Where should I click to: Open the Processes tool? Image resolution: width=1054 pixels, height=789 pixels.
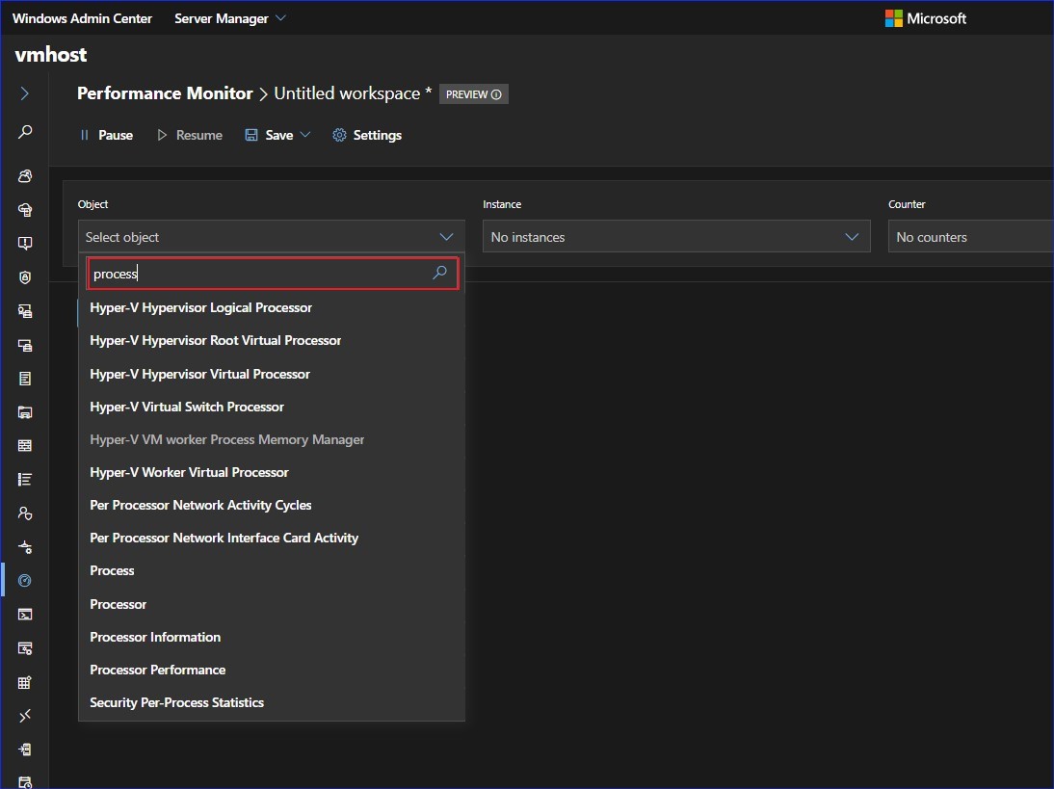pyautogui.click(x=25, y=648)
